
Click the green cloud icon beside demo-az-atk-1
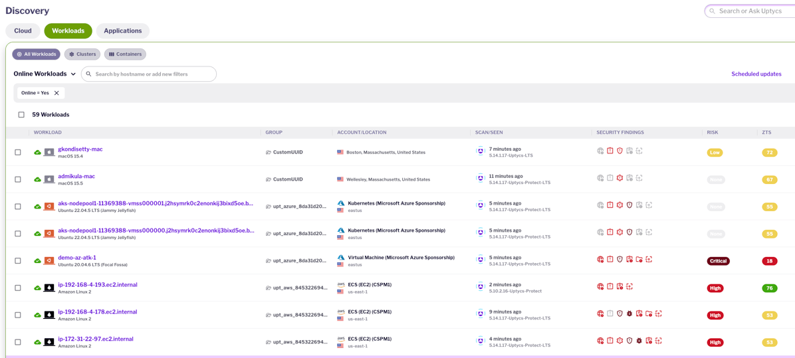coord(37,260)
